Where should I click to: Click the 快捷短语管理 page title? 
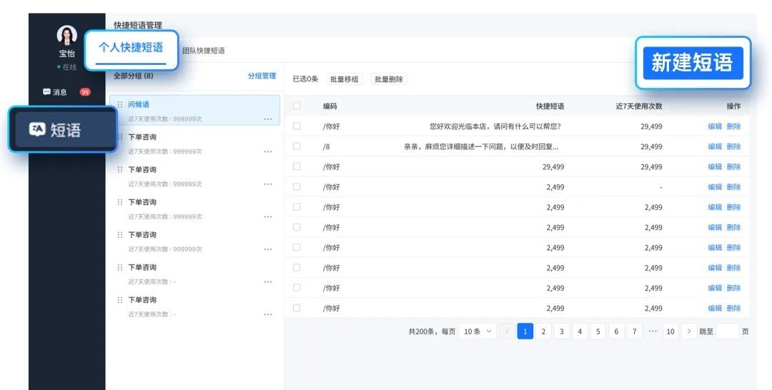pyautogui.click(x=138, y=25)
